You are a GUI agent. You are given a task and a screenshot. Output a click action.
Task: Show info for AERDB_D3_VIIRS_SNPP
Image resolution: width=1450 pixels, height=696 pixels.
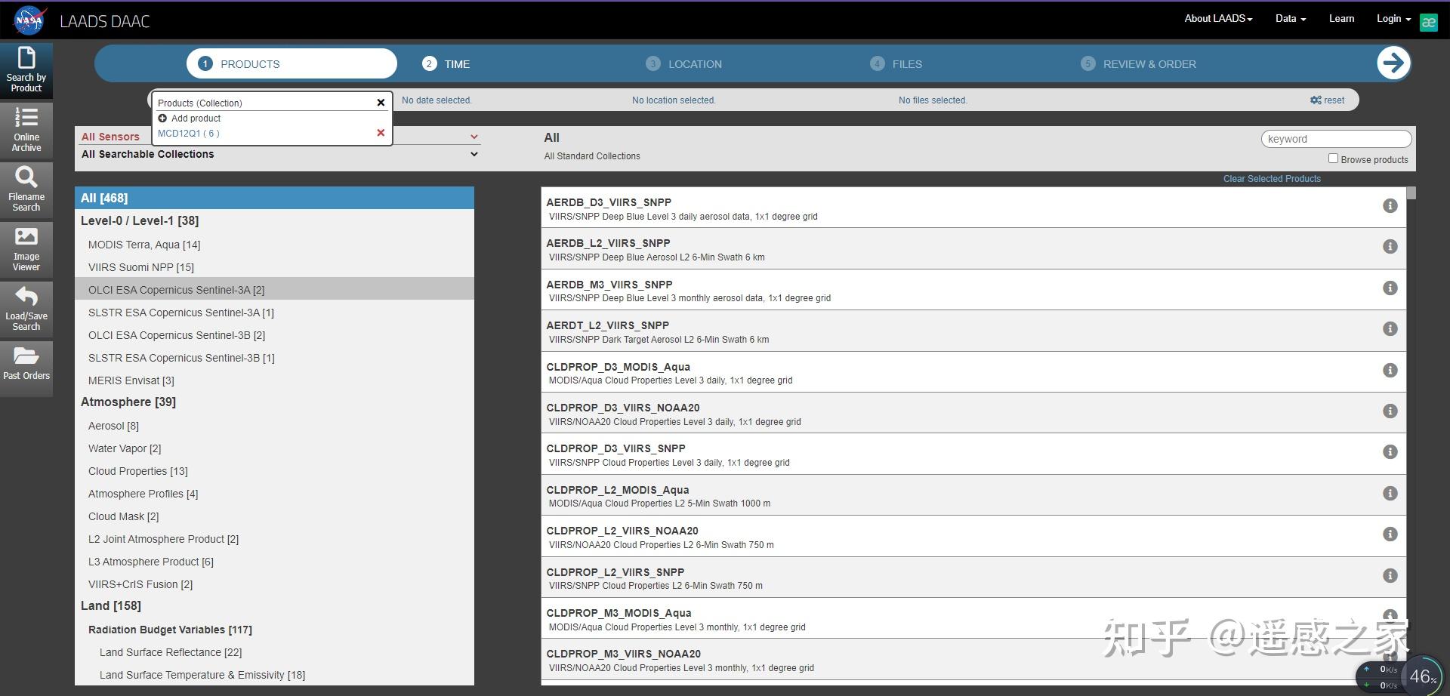tap(1390, 206)
